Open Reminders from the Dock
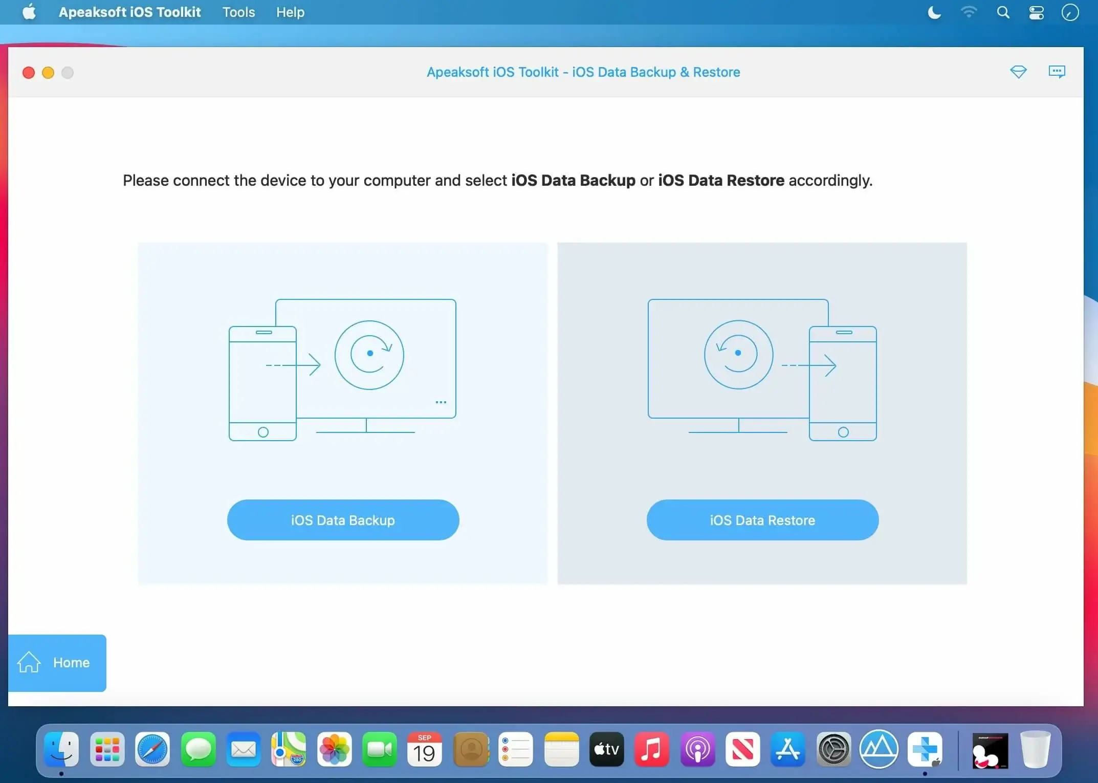 click(516, 750)
